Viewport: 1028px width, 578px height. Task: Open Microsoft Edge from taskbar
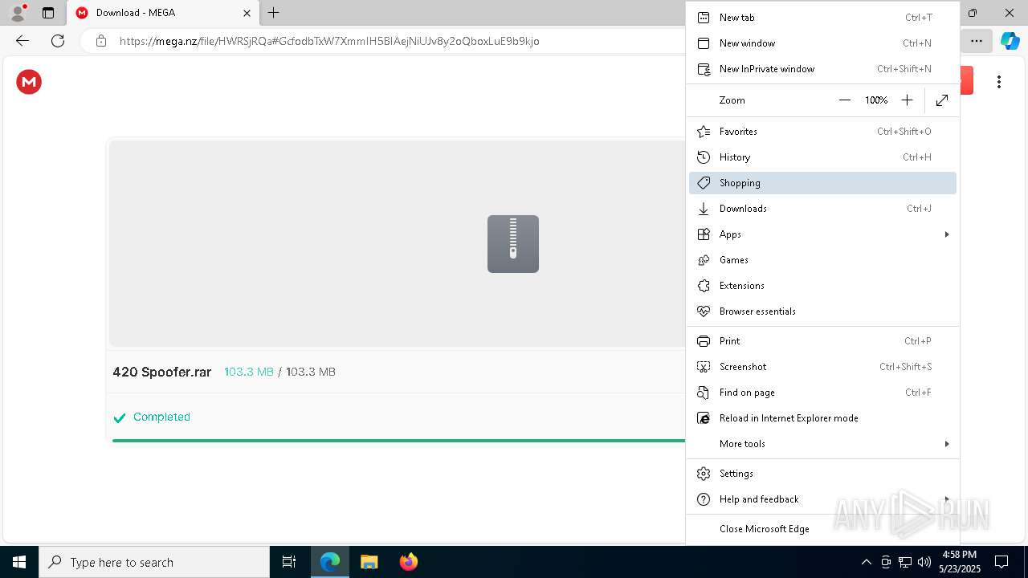click(330, 562)
